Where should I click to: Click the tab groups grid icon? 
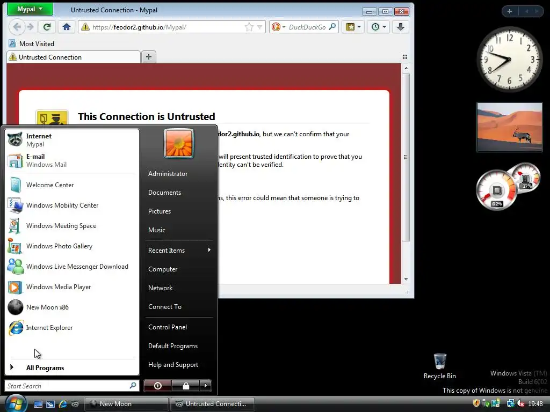[x=405, y=57]
